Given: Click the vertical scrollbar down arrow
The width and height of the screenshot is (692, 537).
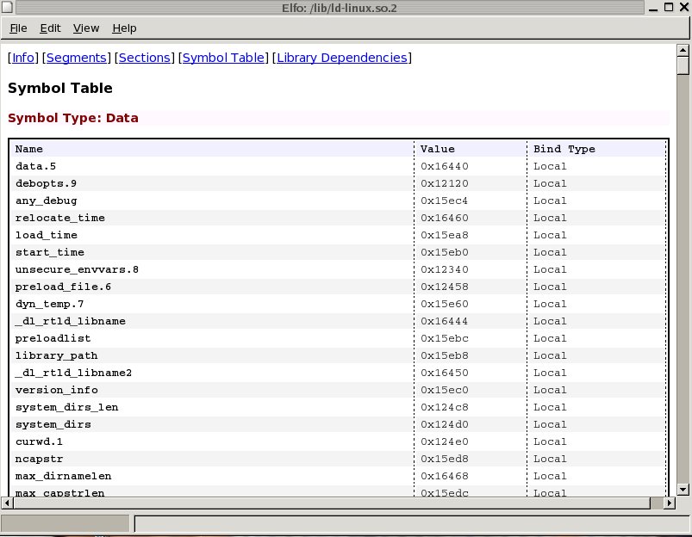Looking at the screenshot, I should [x=683, y=489].
